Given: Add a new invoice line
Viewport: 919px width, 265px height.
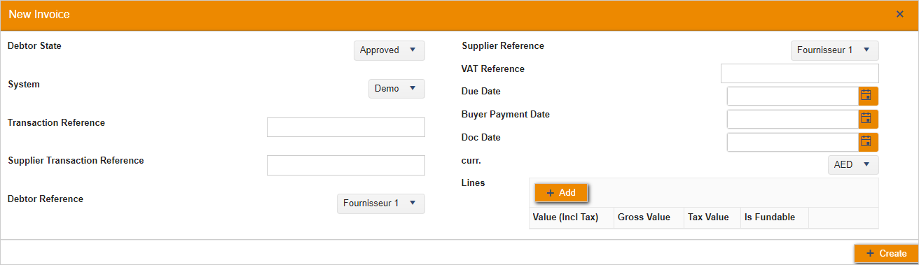Looking at the screenshot, I should point(561,193).
